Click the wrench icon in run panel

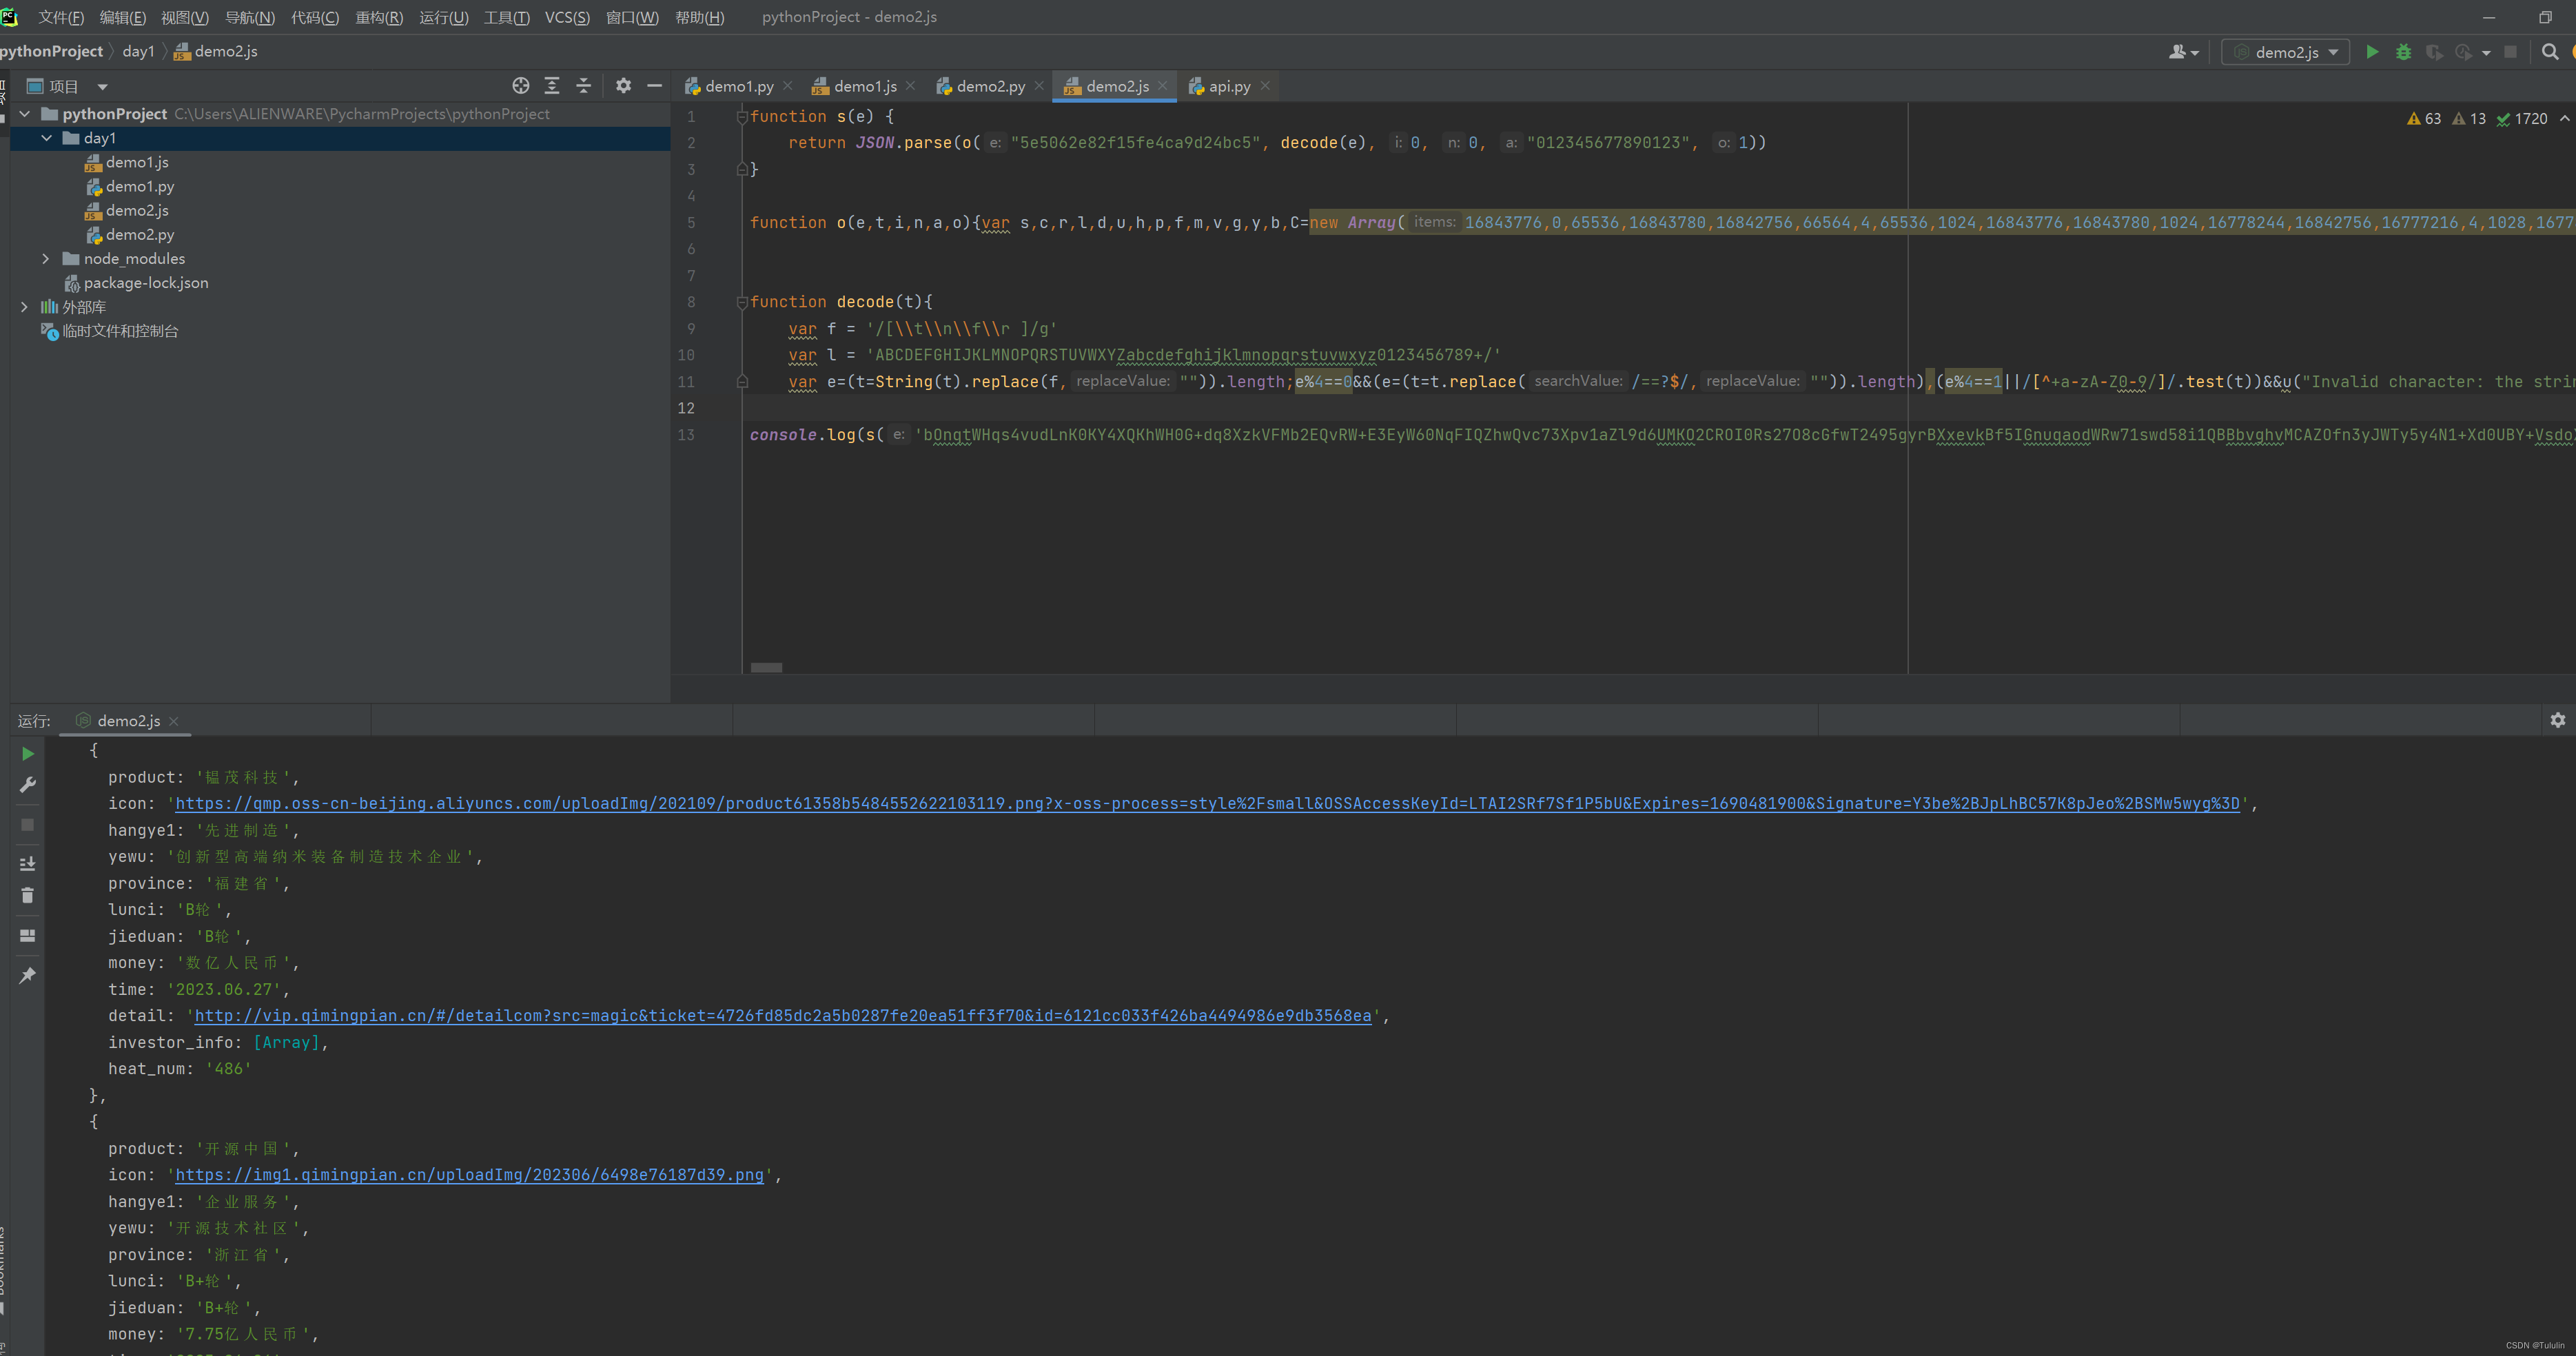coord(28,785)
